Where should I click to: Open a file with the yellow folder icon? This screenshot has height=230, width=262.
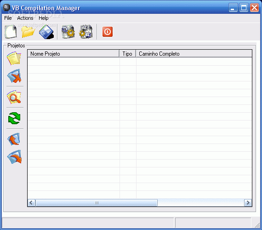click(28, 32)
